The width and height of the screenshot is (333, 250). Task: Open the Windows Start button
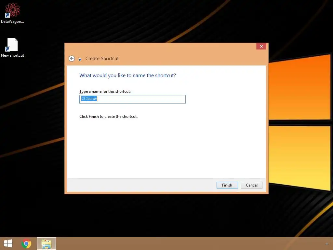pos(8,243)
